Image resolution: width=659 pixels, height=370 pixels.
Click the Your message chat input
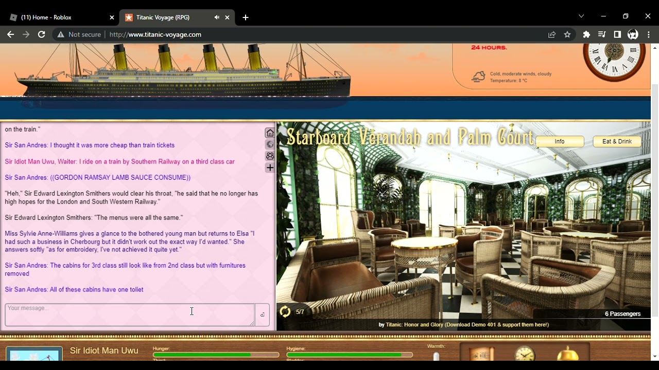click(x=130, y=314)
